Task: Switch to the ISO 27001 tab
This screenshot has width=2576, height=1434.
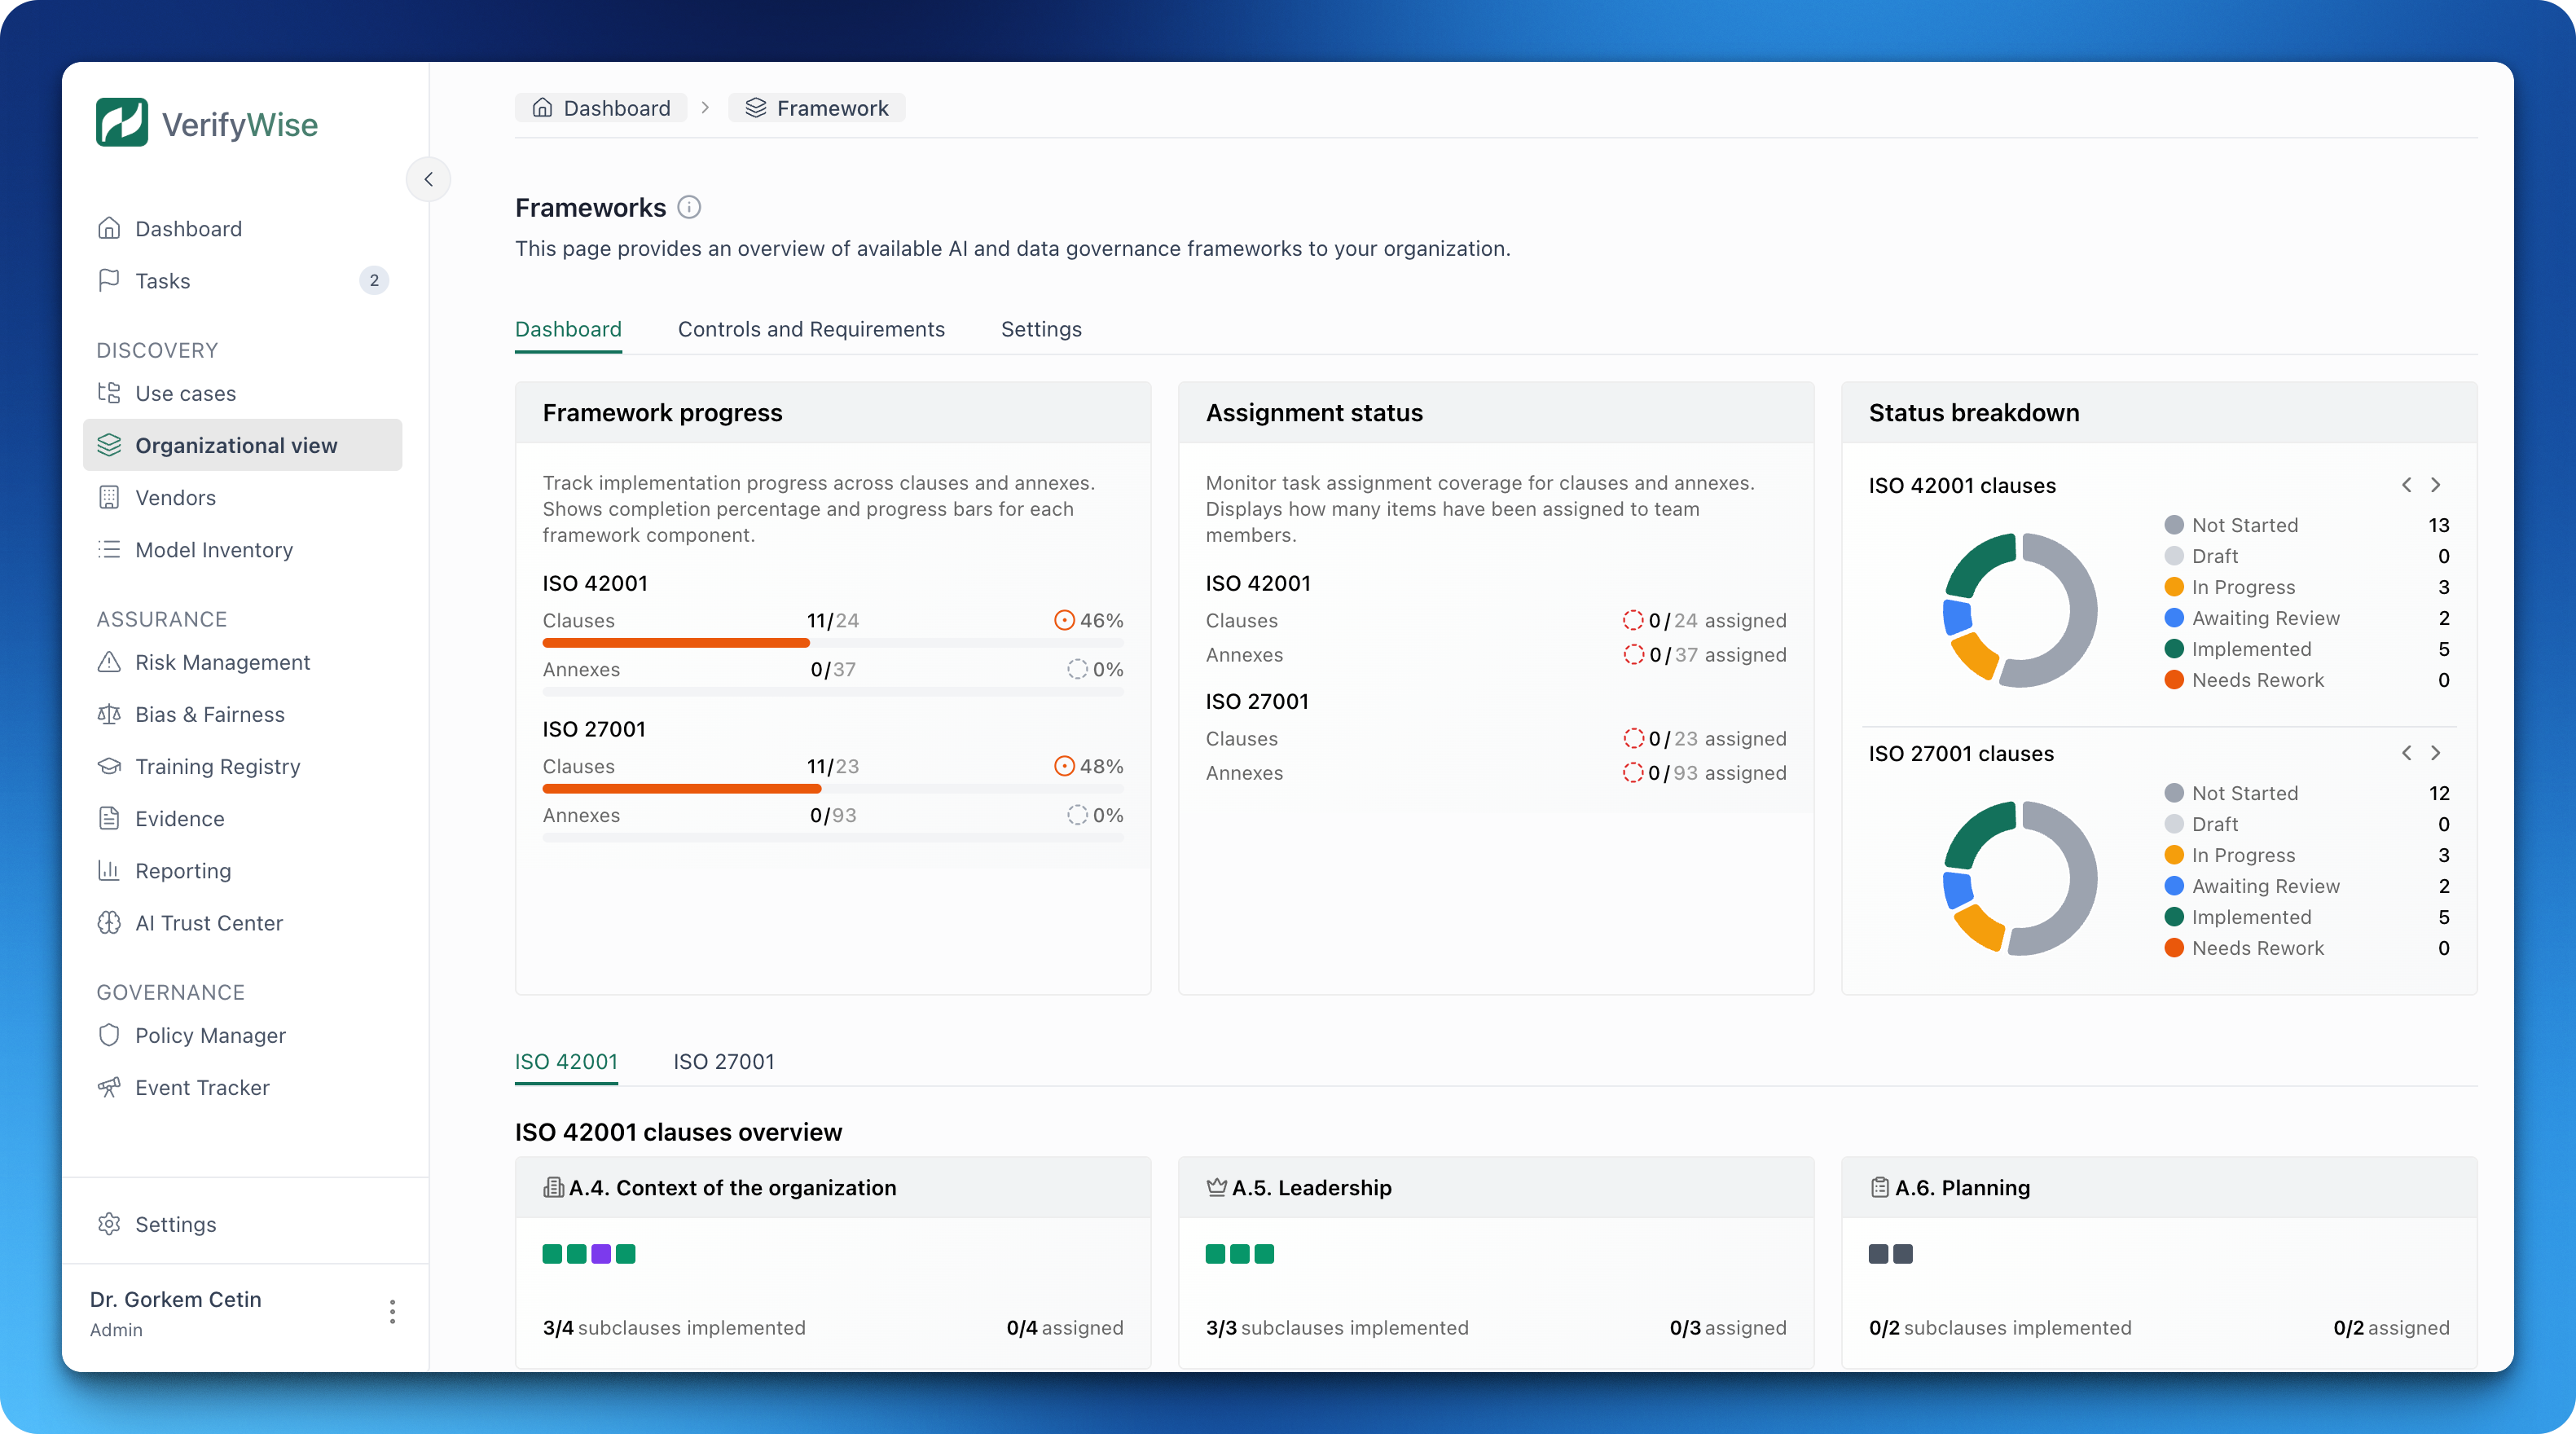Action: [x=723, y=1061]
